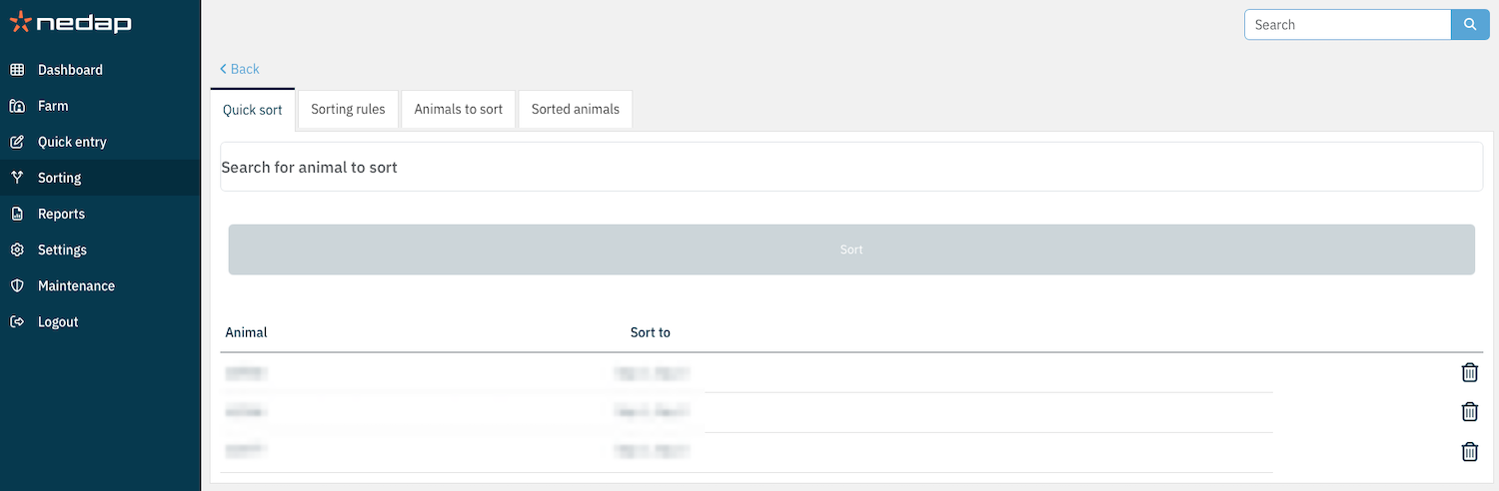Click the top Search input box
This screenshot has width=1499, height=491.
click(1346, 25)
